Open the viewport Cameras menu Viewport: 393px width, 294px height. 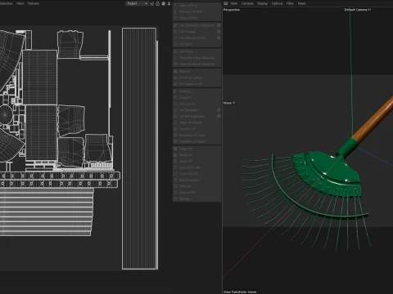coord(247,3)
